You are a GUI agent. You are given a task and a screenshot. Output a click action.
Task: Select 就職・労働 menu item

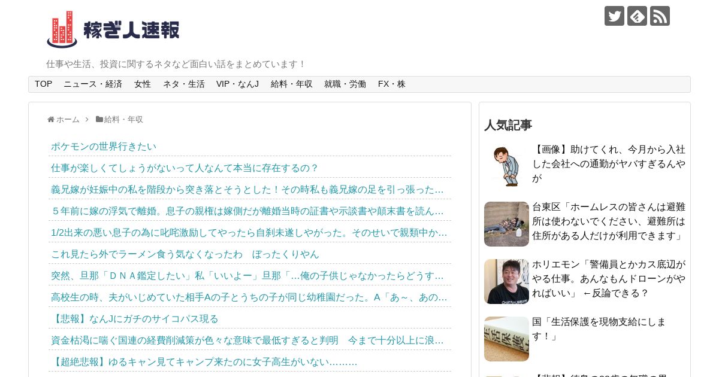pos(345,84)
